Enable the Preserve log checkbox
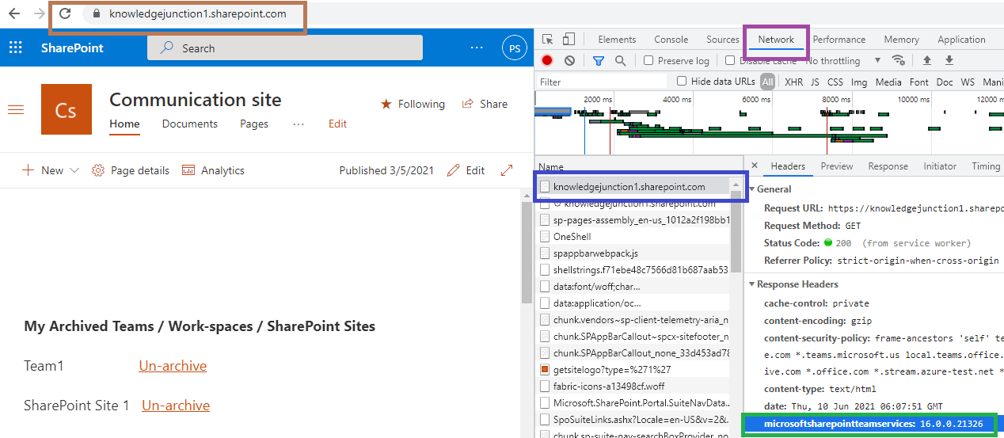The image size is (1004, 438). 648,60
